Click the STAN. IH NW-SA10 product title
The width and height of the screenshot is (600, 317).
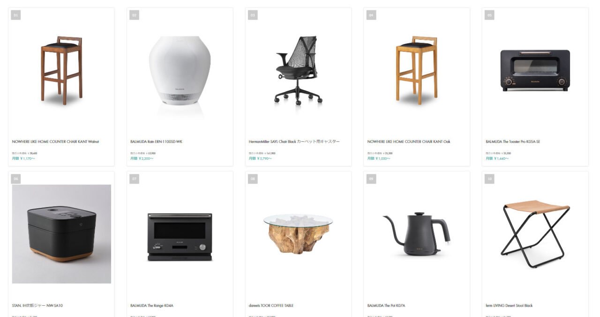click(x=37, y=305)
